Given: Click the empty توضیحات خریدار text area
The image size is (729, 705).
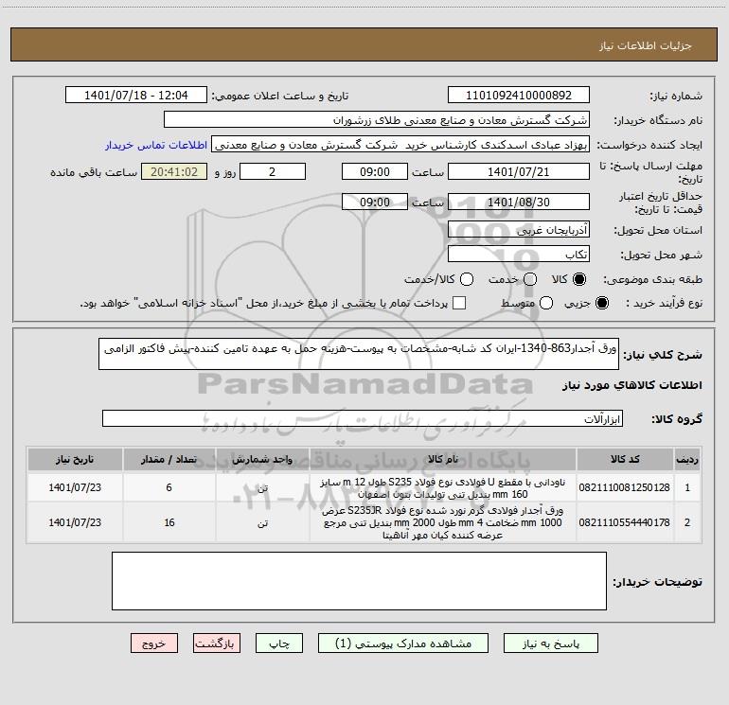Looking at the screenshot, I should (x=359, y=581).
